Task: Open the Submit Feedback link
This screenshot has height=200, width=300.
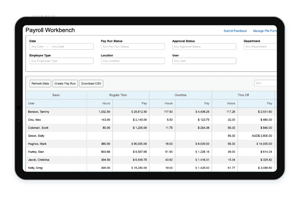Action: pyautogui.click(x=235, y=31)
